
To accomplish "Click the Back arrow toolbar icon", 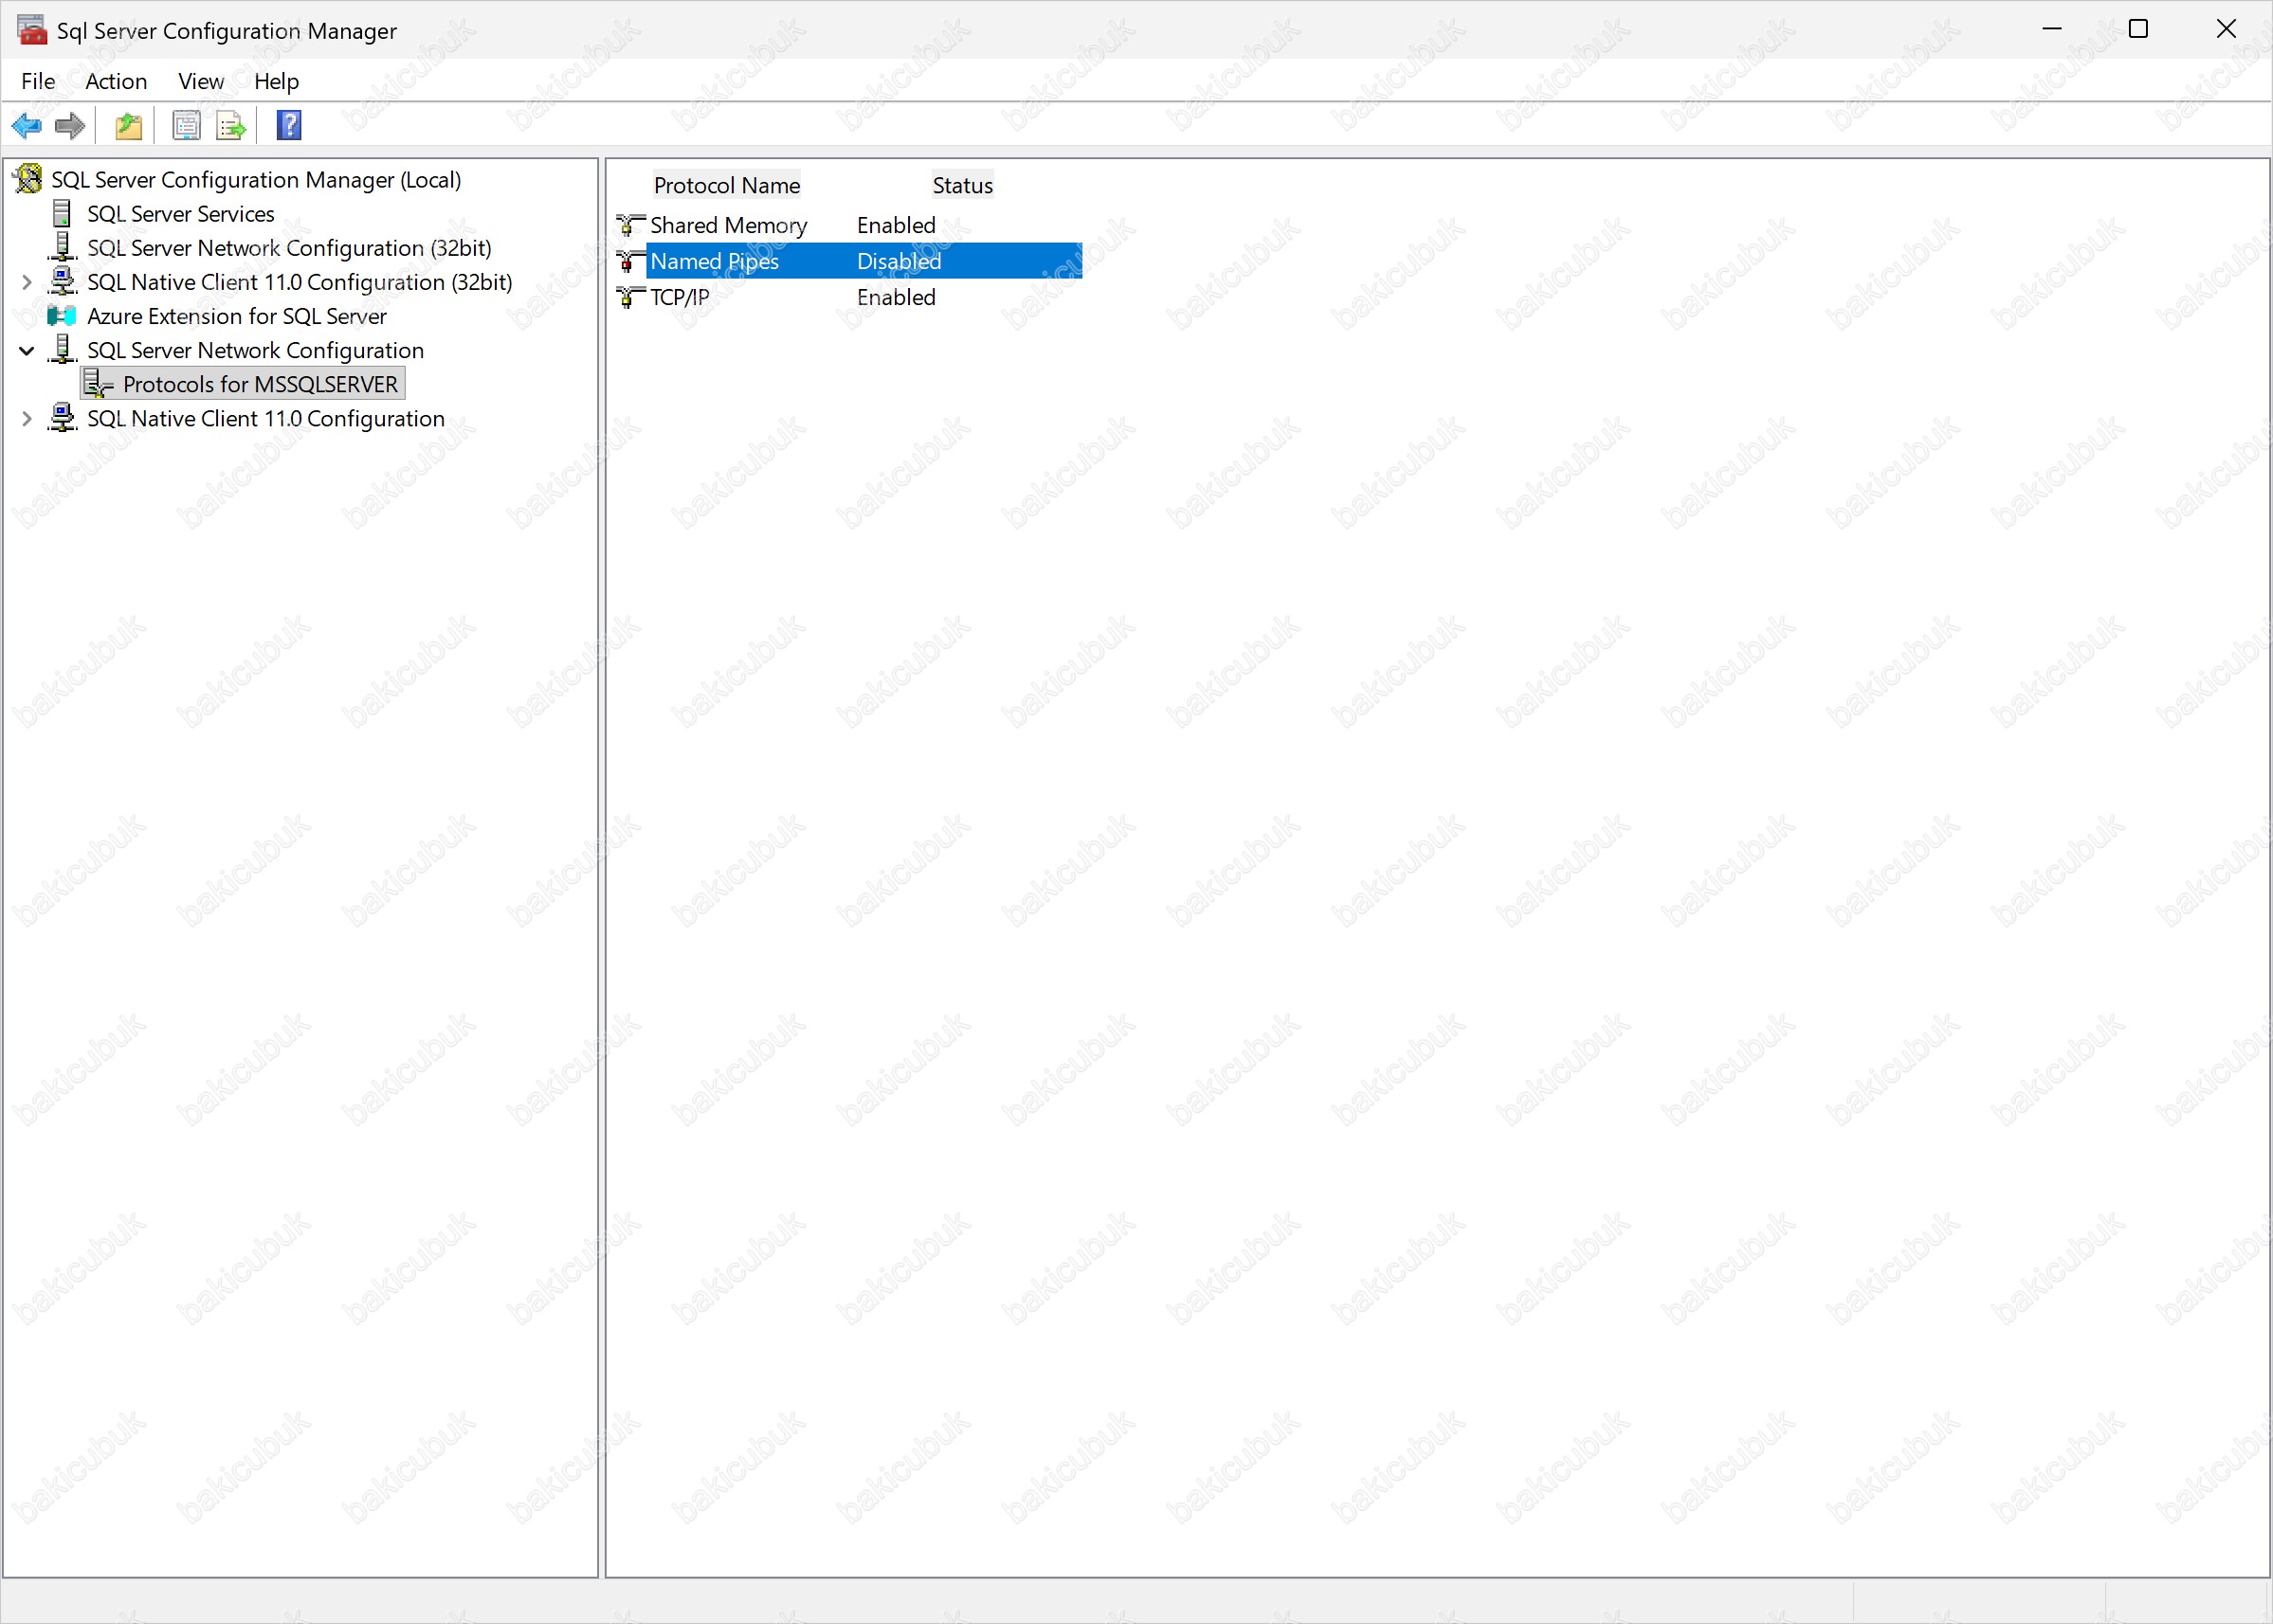I will click(x=26, y=126).
